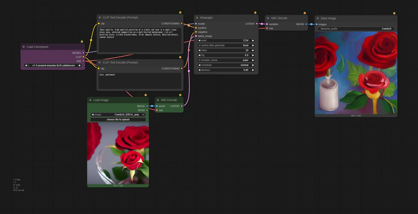Viewport: 418px width, 214px height.
Task: Click the fox badge icon above VAE Encode node
Action: point(180,95)
